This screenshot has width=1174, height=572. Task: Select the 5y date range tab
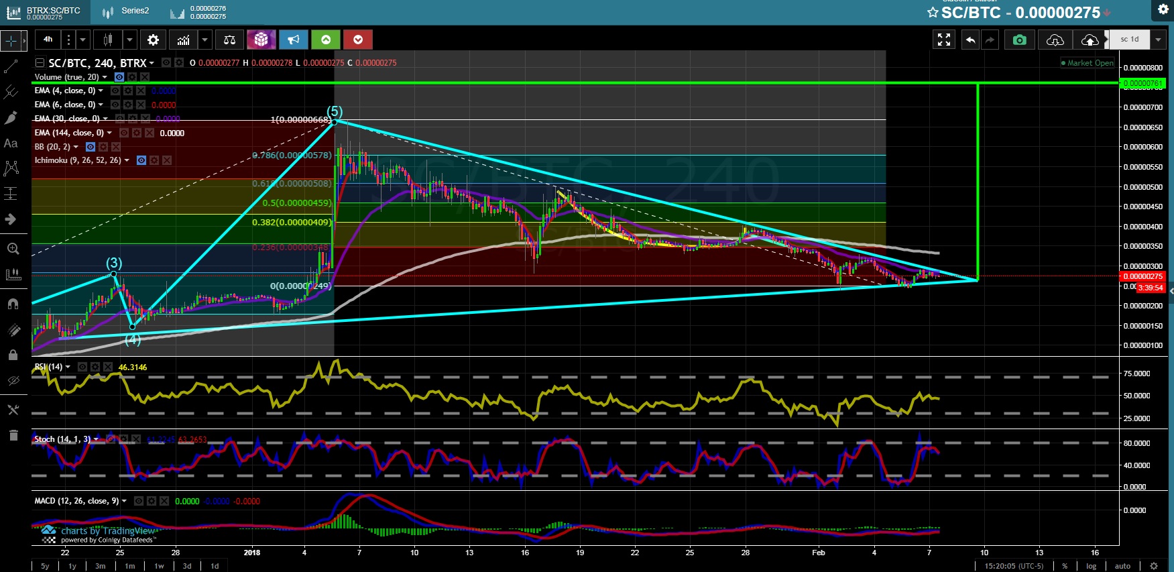click(45, 566)
